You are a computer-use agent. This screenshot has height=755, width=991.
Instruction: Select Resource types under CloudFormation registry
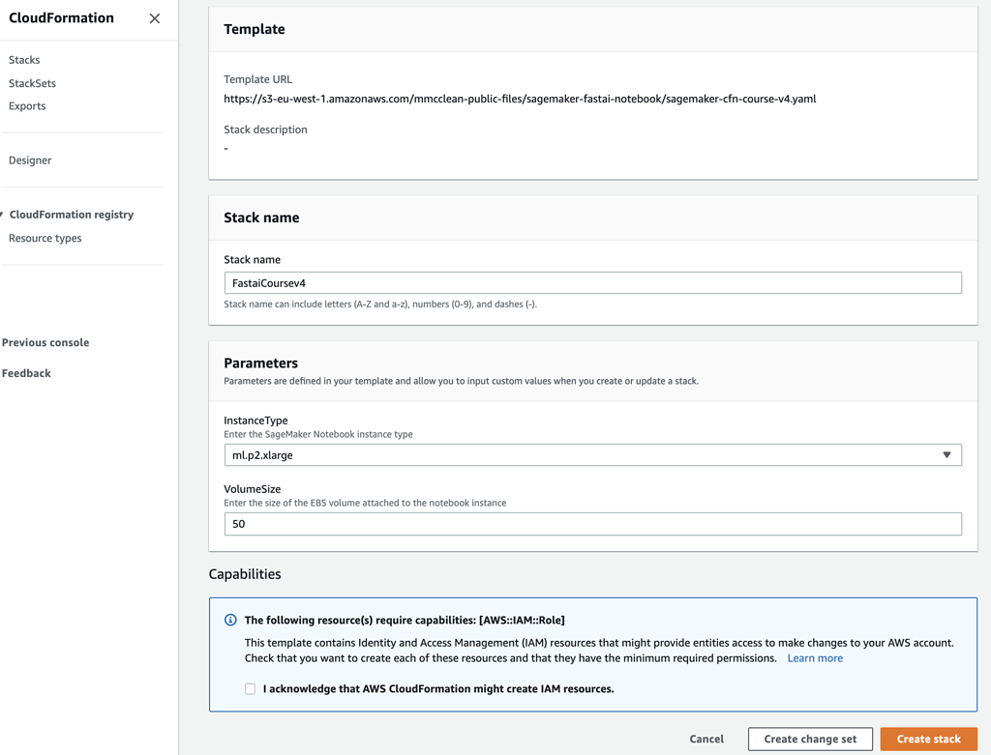[45, 238]
